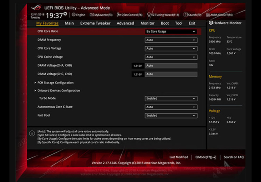Open the Fast Boot dropdown

[x=171, y=116]
